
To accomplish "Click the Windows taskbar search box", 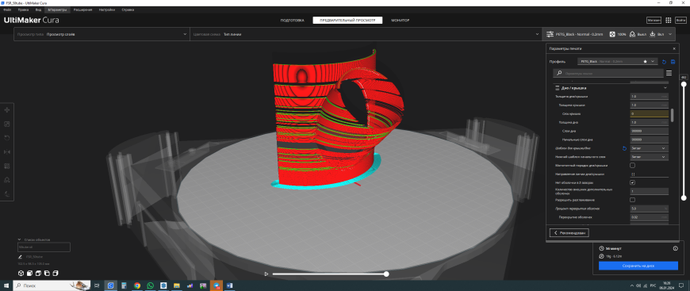I will 52,285.
